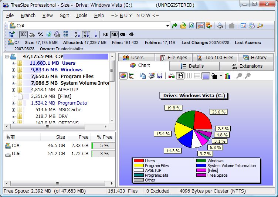278x197 pixels.
Task: Click the open folder scan icon
Action: click(183, 26)
